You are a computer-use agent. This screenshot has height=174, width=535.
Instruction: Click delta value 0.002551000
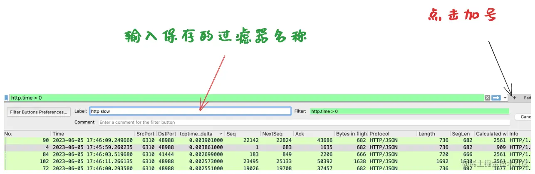[x=206, y=168]
